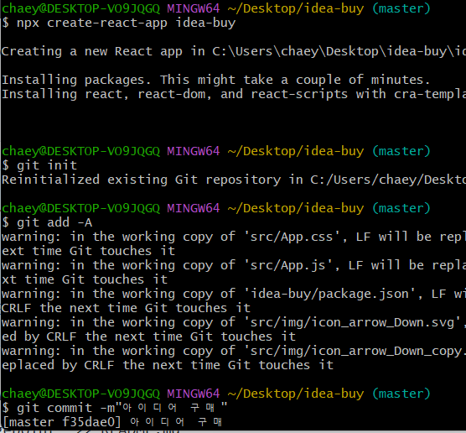
Task: Click the 'src/App.js' warning line
Action: [x=234, y=265]
